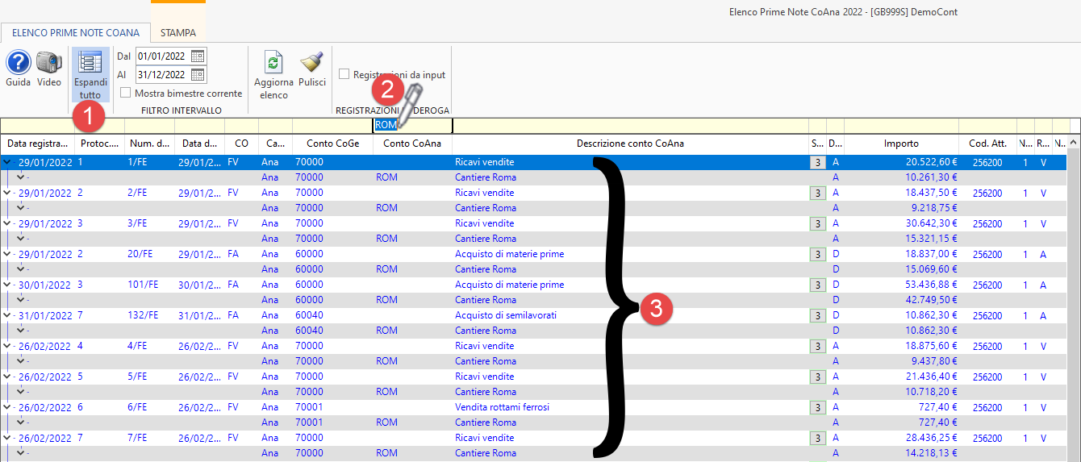Click the S badge in row 10.862,30 € Acquisto di semilavorati
The height and width of the screenshot is (462, 1081).
coord(817,315)
